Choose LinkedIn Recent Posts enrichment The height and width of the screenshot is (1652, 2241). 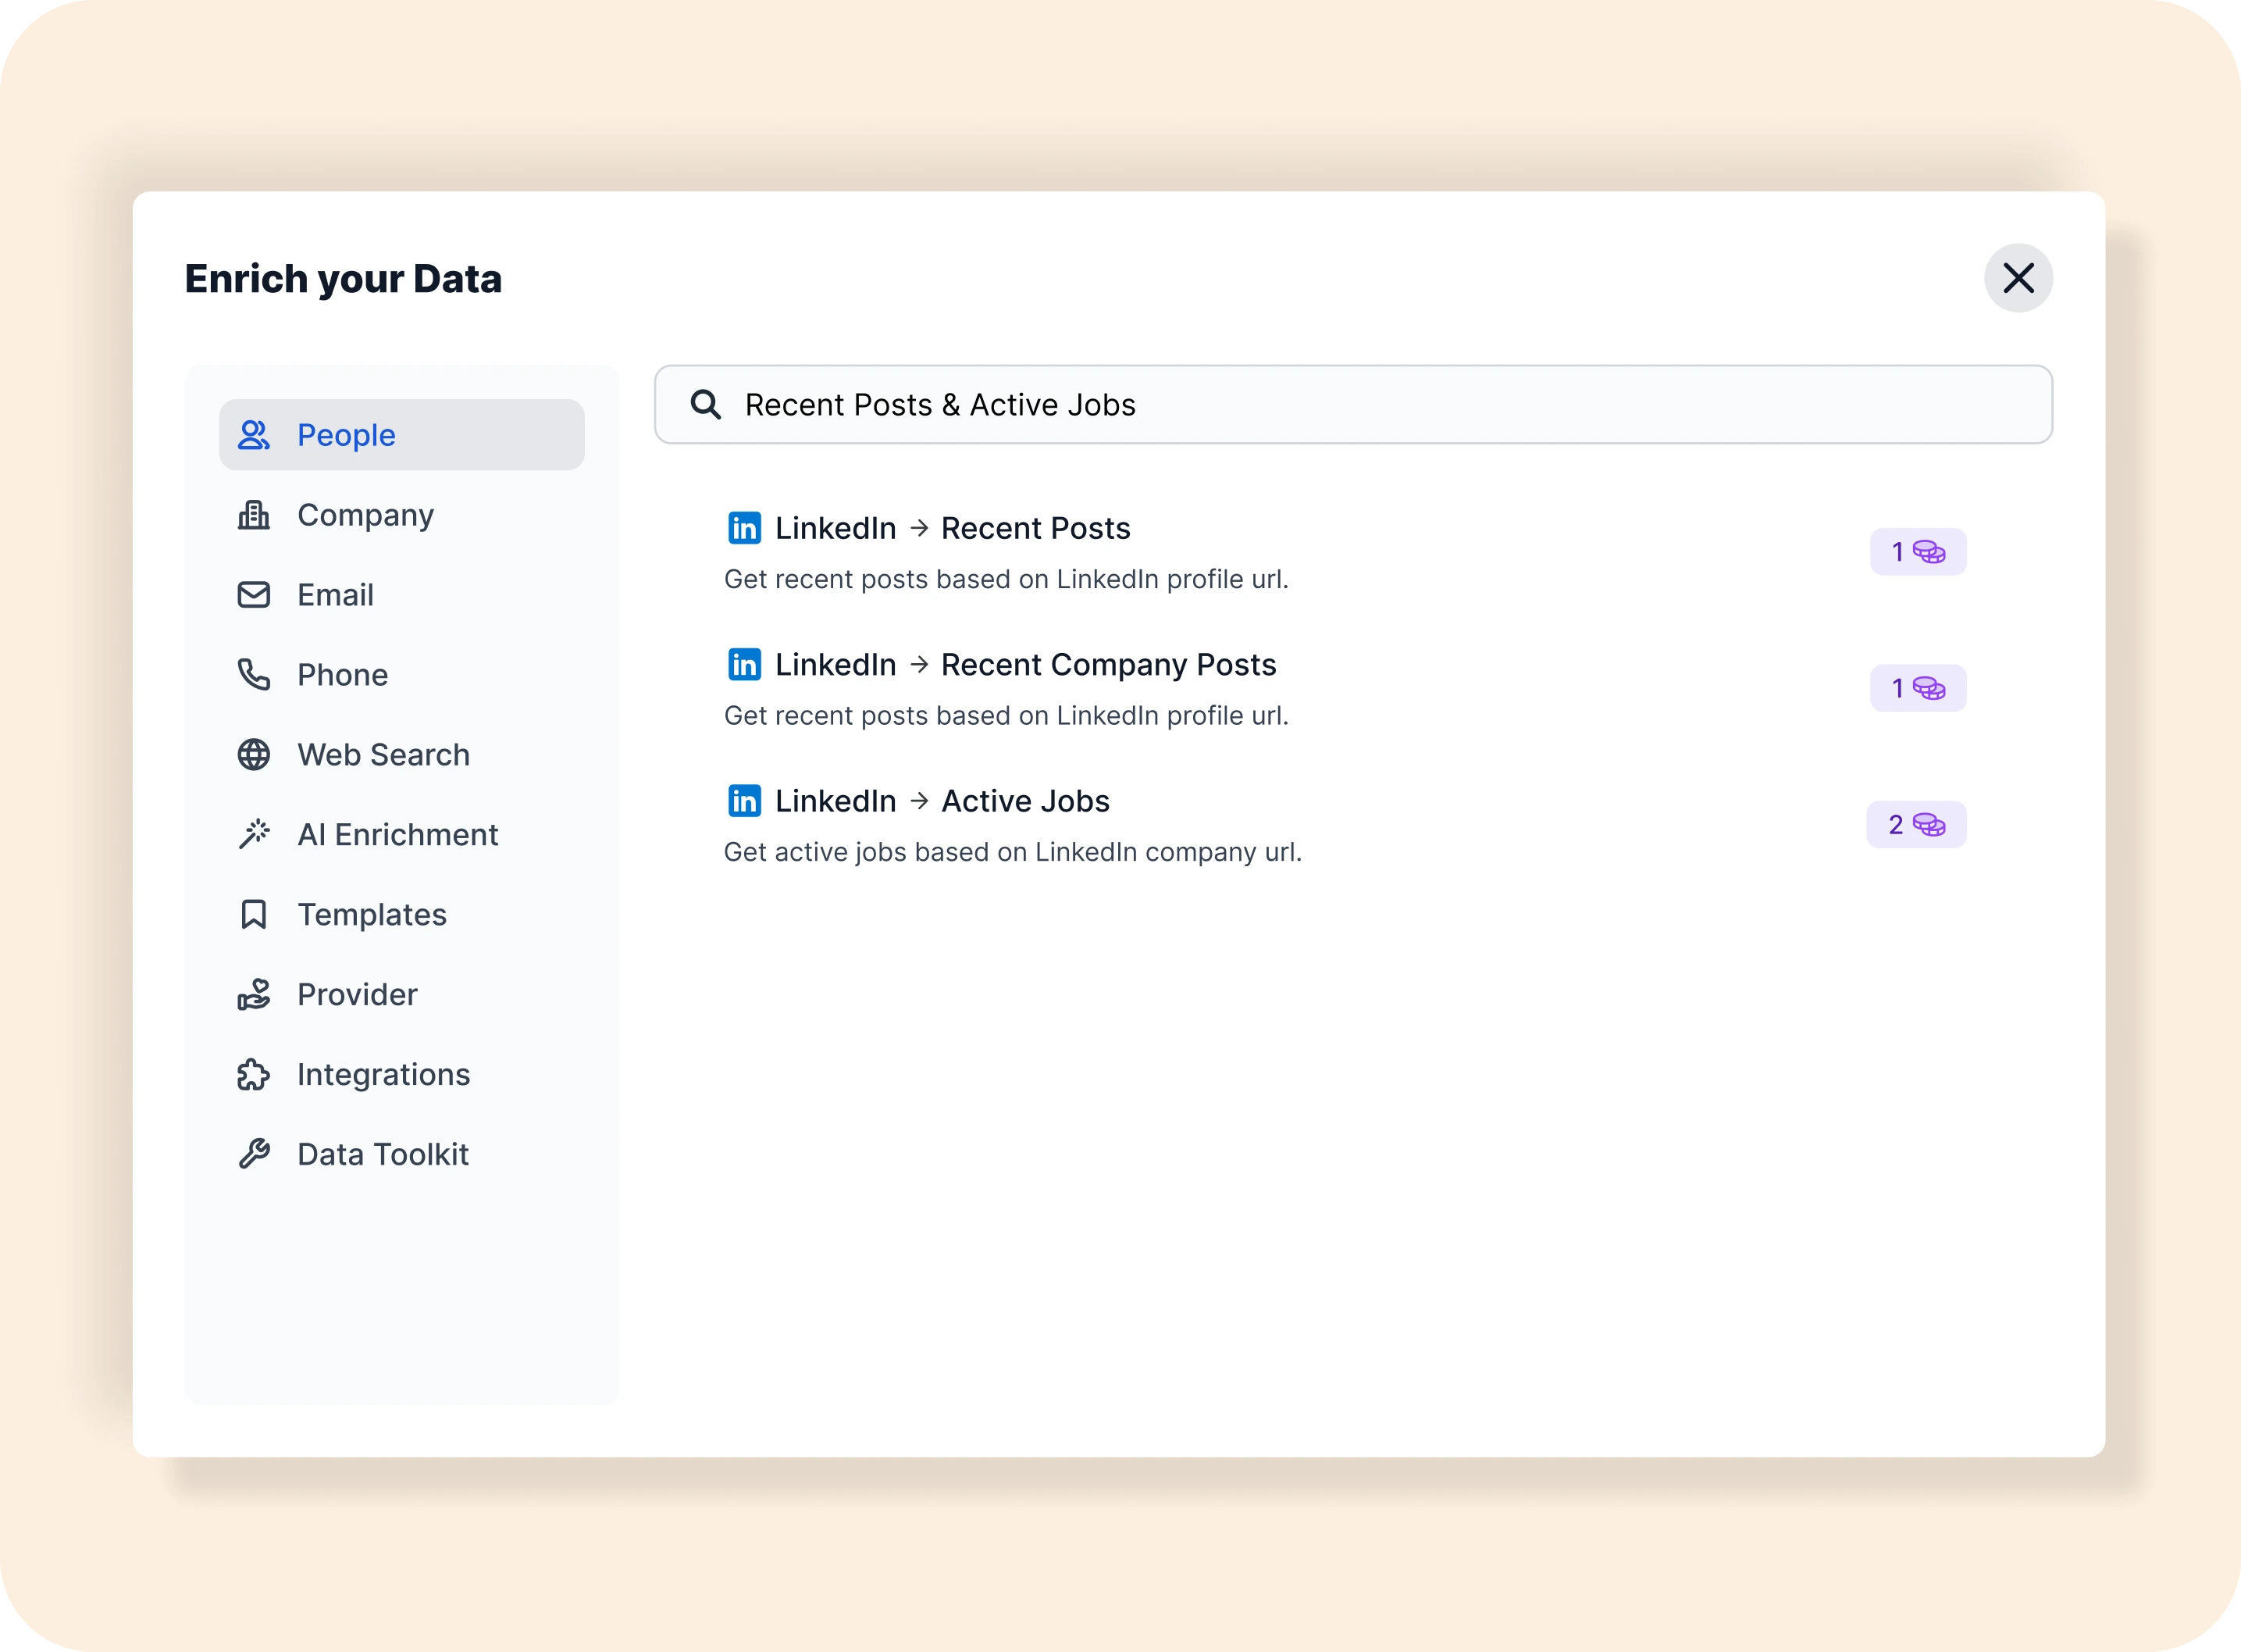1035,528
